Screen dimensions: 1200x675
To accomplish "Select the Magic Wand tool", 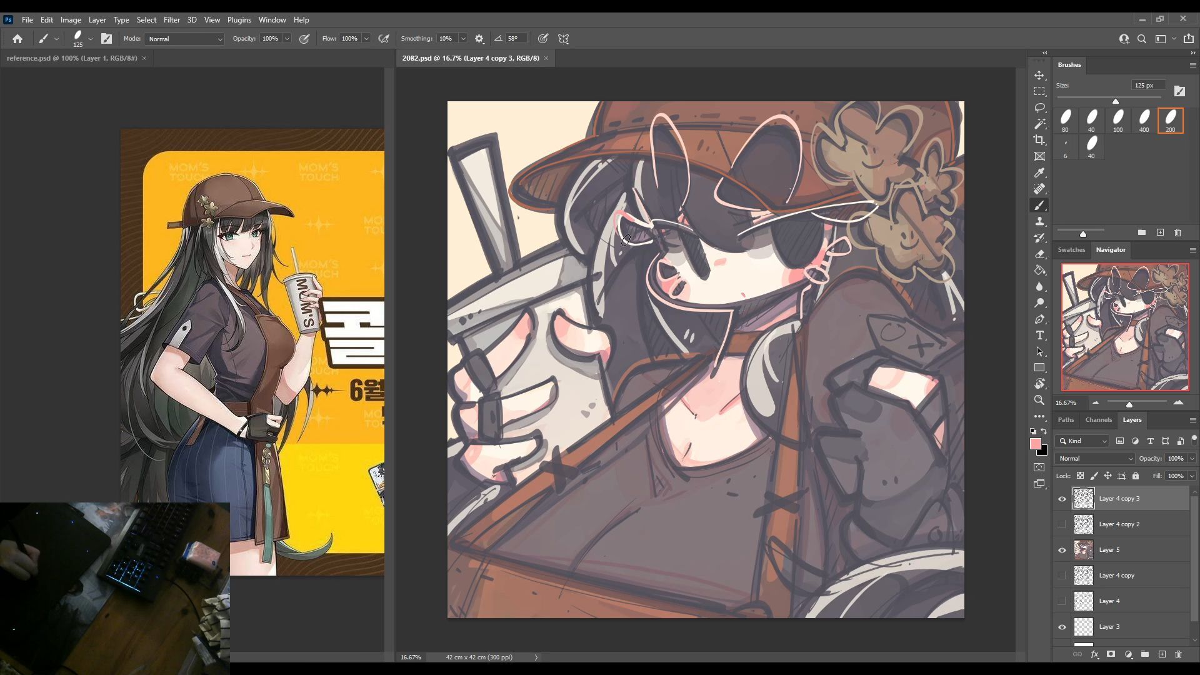I will coord(1039,124).
